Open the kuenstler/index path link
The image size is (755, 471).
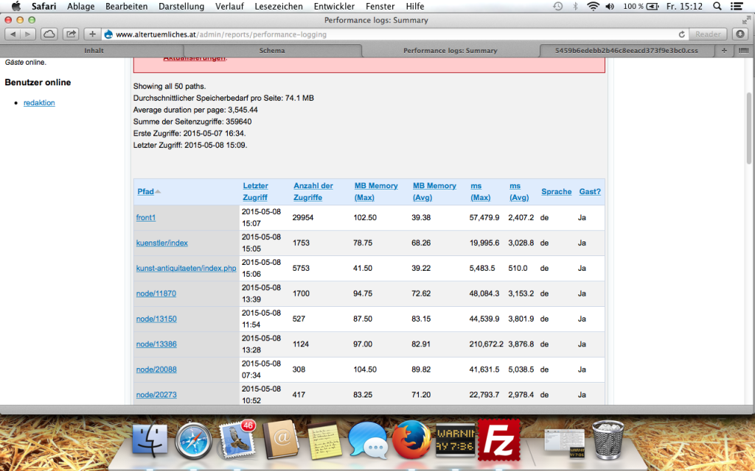coord(161,243)
